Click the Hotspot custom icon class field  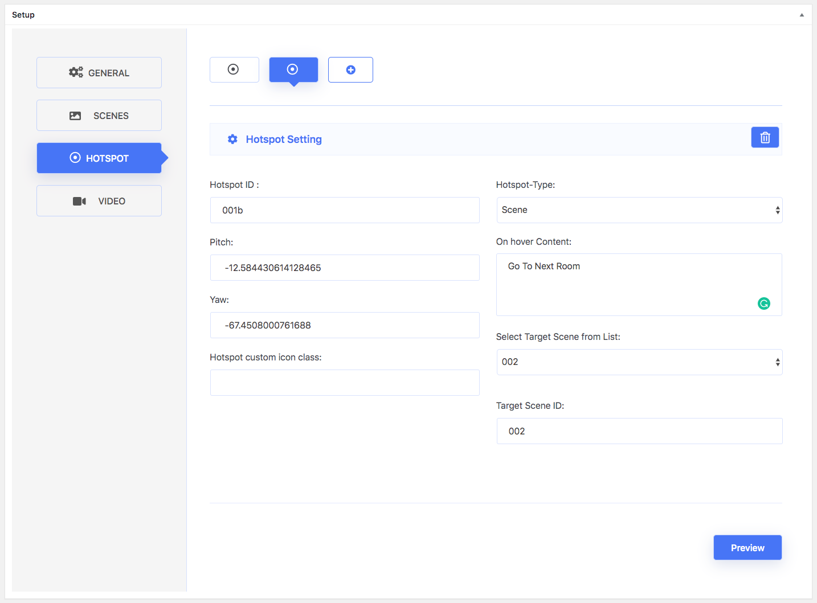(x=345, y=383)
